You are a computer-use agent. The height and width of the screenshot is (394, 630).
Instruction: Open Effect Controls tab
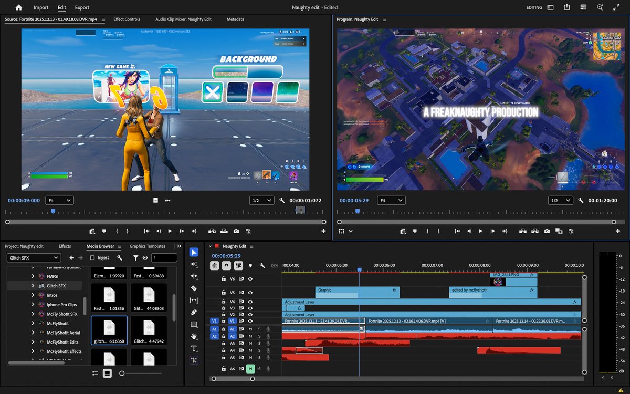127,19
